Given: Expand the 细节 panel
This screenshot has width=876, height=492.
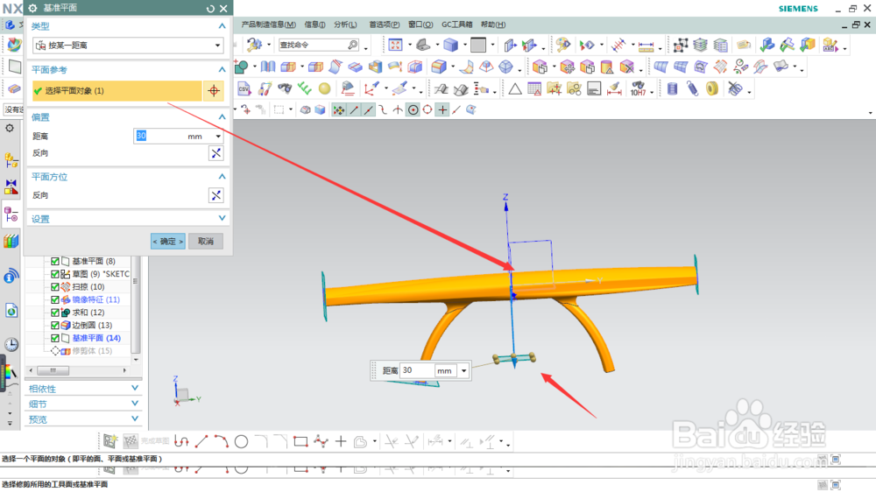Looking at the screenshot, I should 135,404.
